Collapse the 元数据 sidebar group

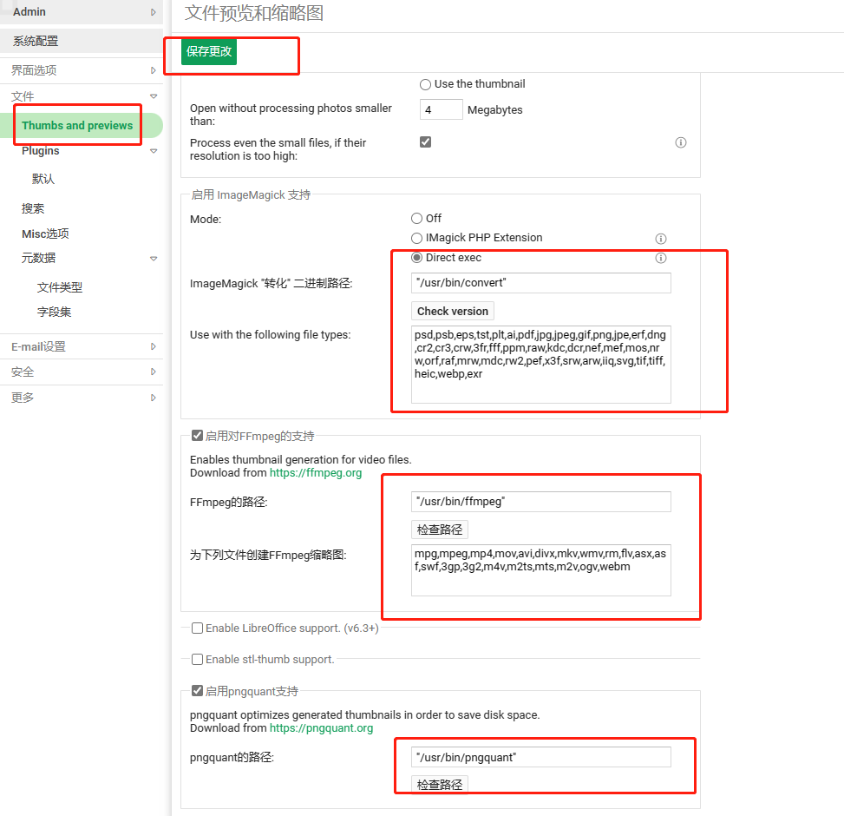click(154, 259)
